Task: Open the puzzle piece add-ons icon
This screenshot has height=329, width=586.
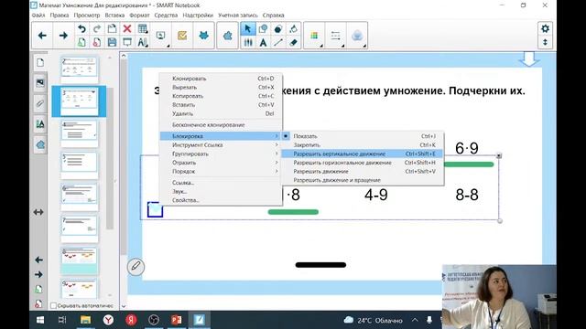Action: (227, 36)
